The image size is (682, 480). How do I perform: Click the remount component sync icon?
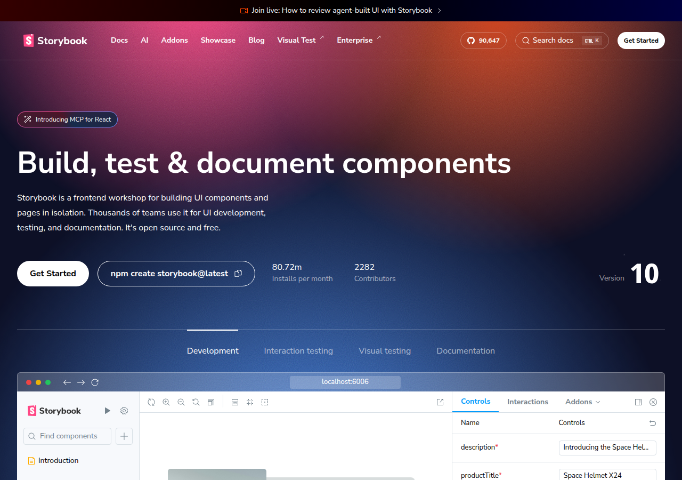click(x=151, y=402)
